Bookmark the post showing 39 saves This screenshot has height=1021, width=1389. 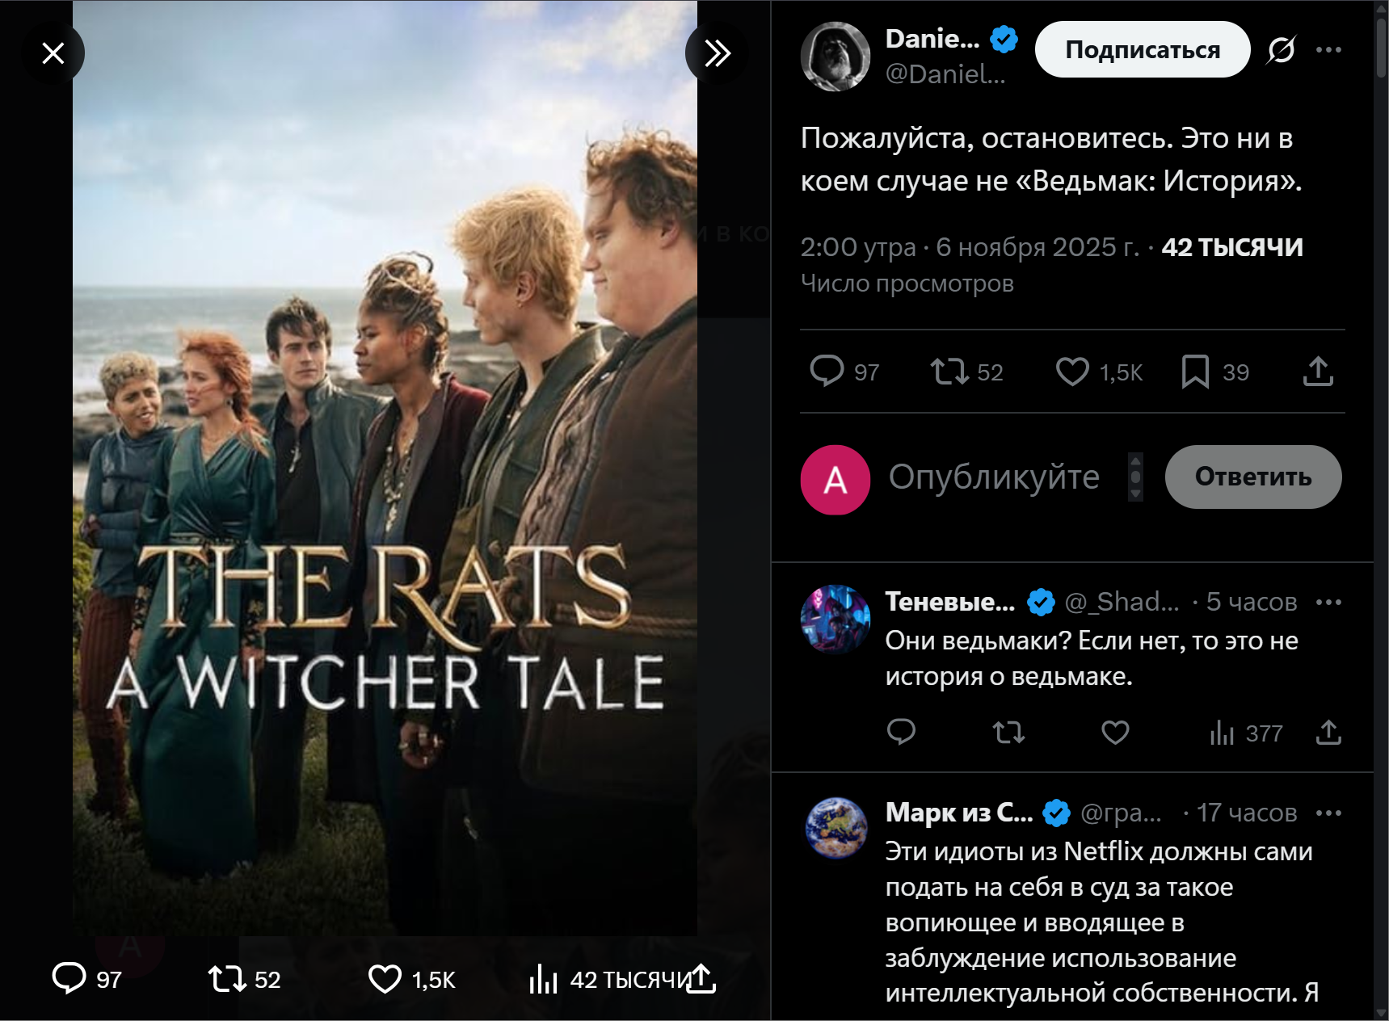pyautogui.click(x=1195, y=372)
